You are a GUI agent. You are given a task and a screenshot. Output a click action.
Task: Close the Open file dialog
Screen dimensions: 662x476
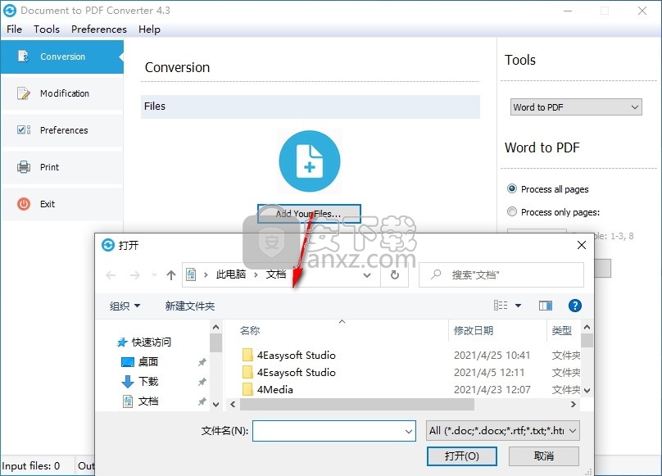pos(582,245)
